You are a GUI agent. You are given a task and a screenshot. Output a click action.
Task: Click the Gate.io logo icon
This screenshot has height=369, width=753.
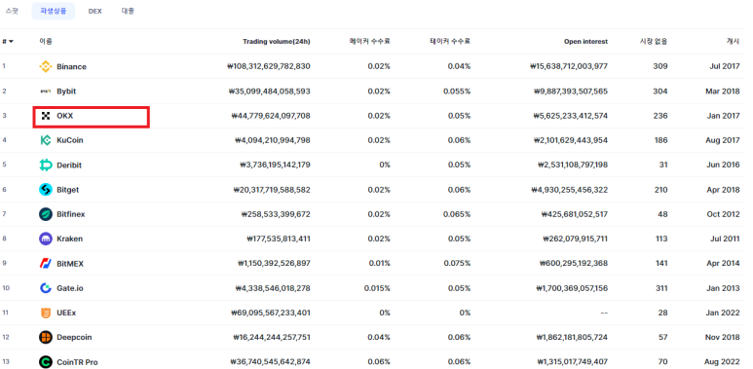(46, 288)
